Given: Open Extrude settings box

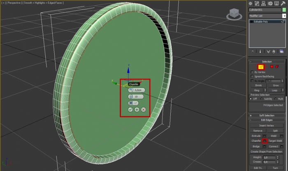Looking at the screenshot, I should click(265, 136).
